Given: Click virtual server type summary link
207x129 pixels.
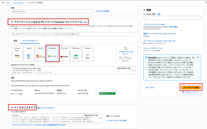Looking at the screenshot, I should coord(159,34).
